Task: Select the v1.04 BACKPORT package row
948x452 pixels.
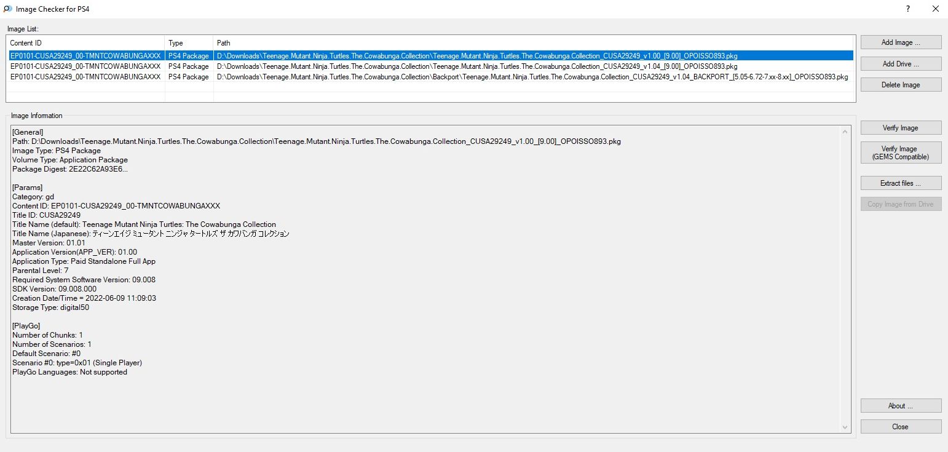Action: coord(430,77)
